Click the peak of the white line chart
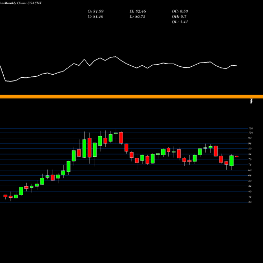The image size is (263, 263). [x=116, y=57]
